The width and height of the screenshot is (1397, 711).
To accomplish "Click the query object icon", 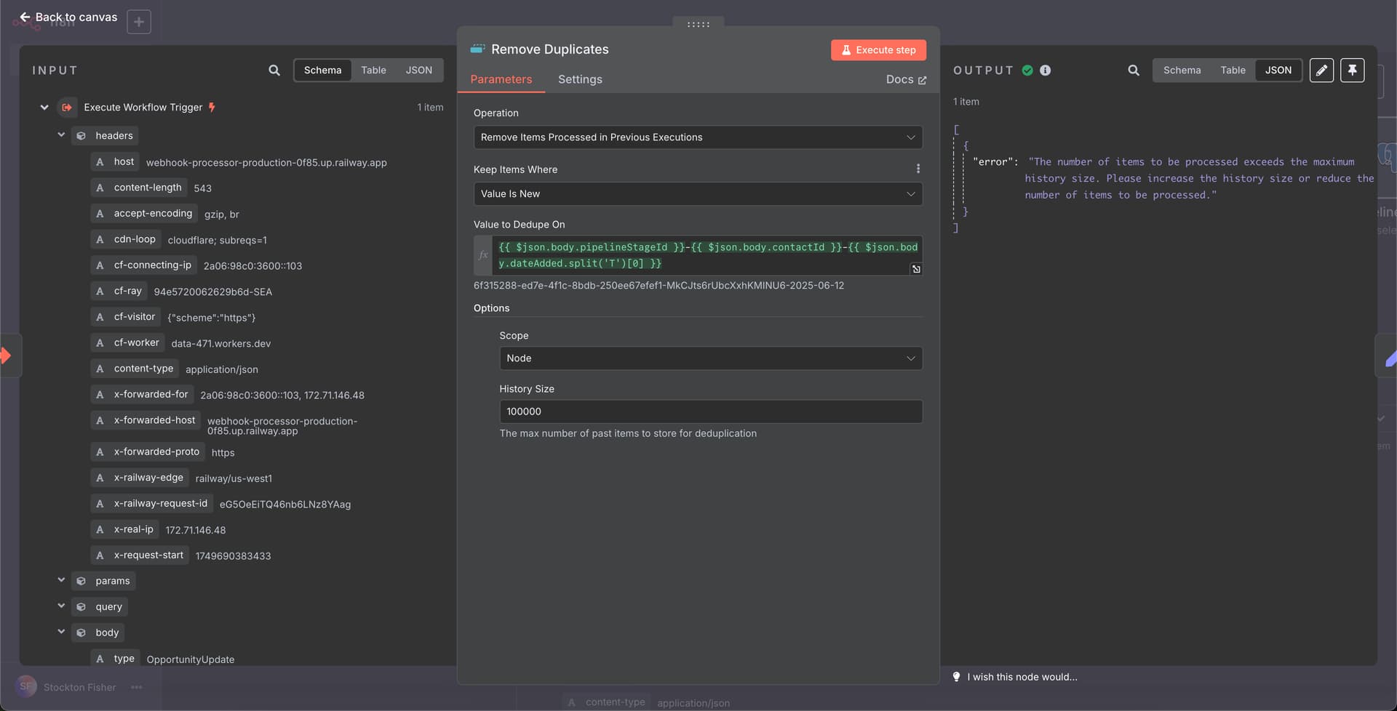I will 81,607.
